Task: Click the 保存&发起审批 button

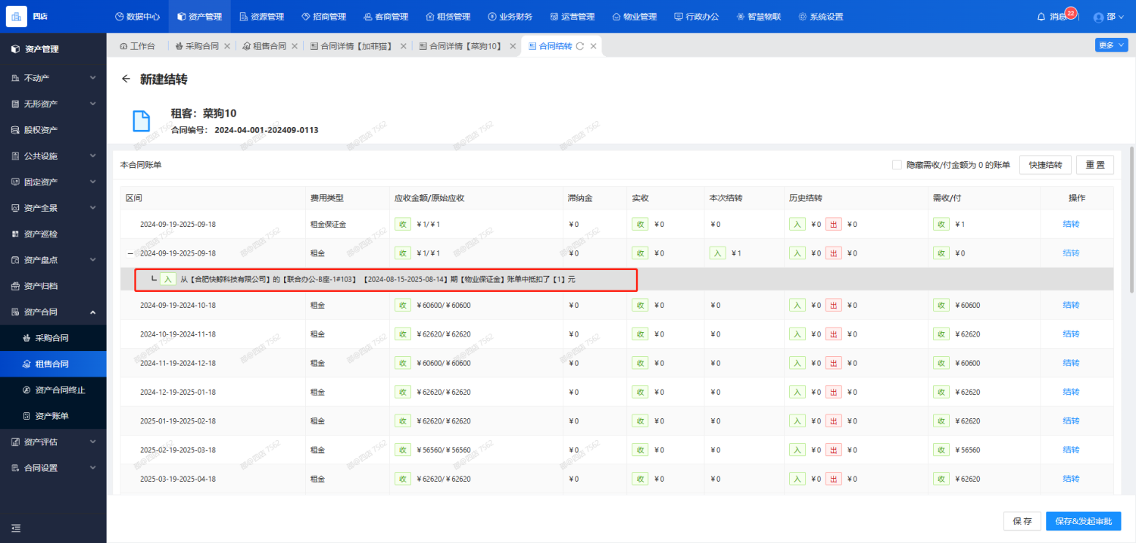Action: [x=1083, y=521]
